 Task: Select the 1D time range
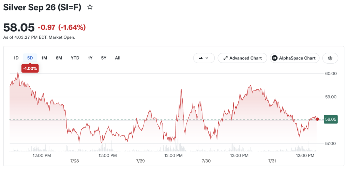click(x=16, y=58)
